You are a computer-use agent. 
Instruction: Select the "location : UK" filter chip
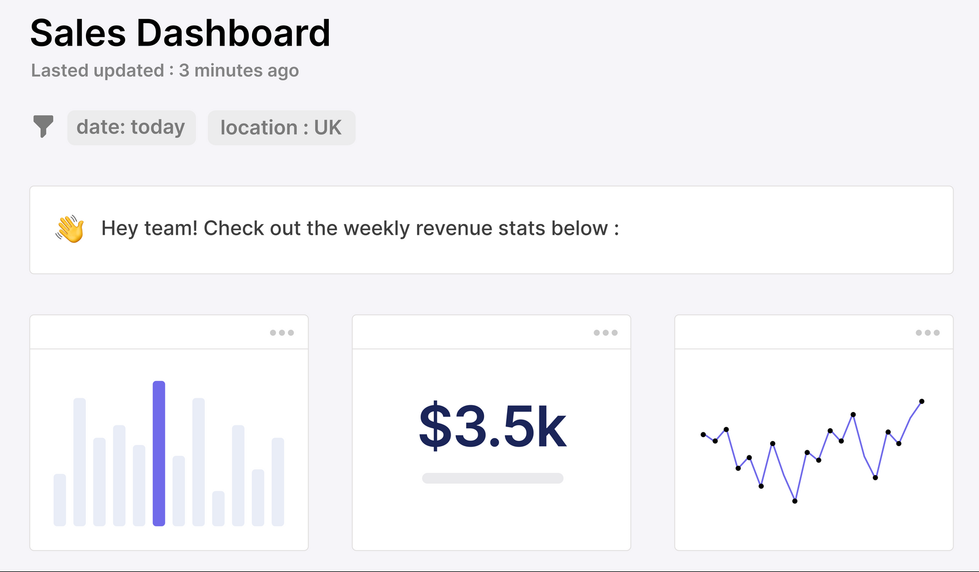click(282, 128)
